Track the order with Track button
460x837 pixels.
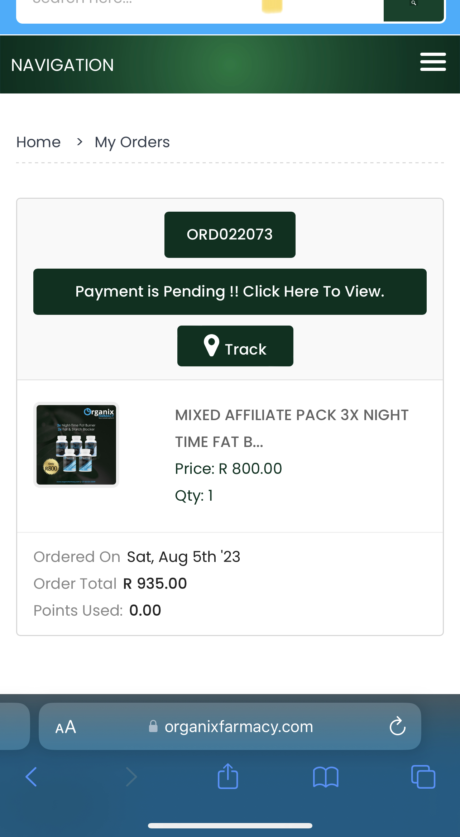tap(235, 346)
